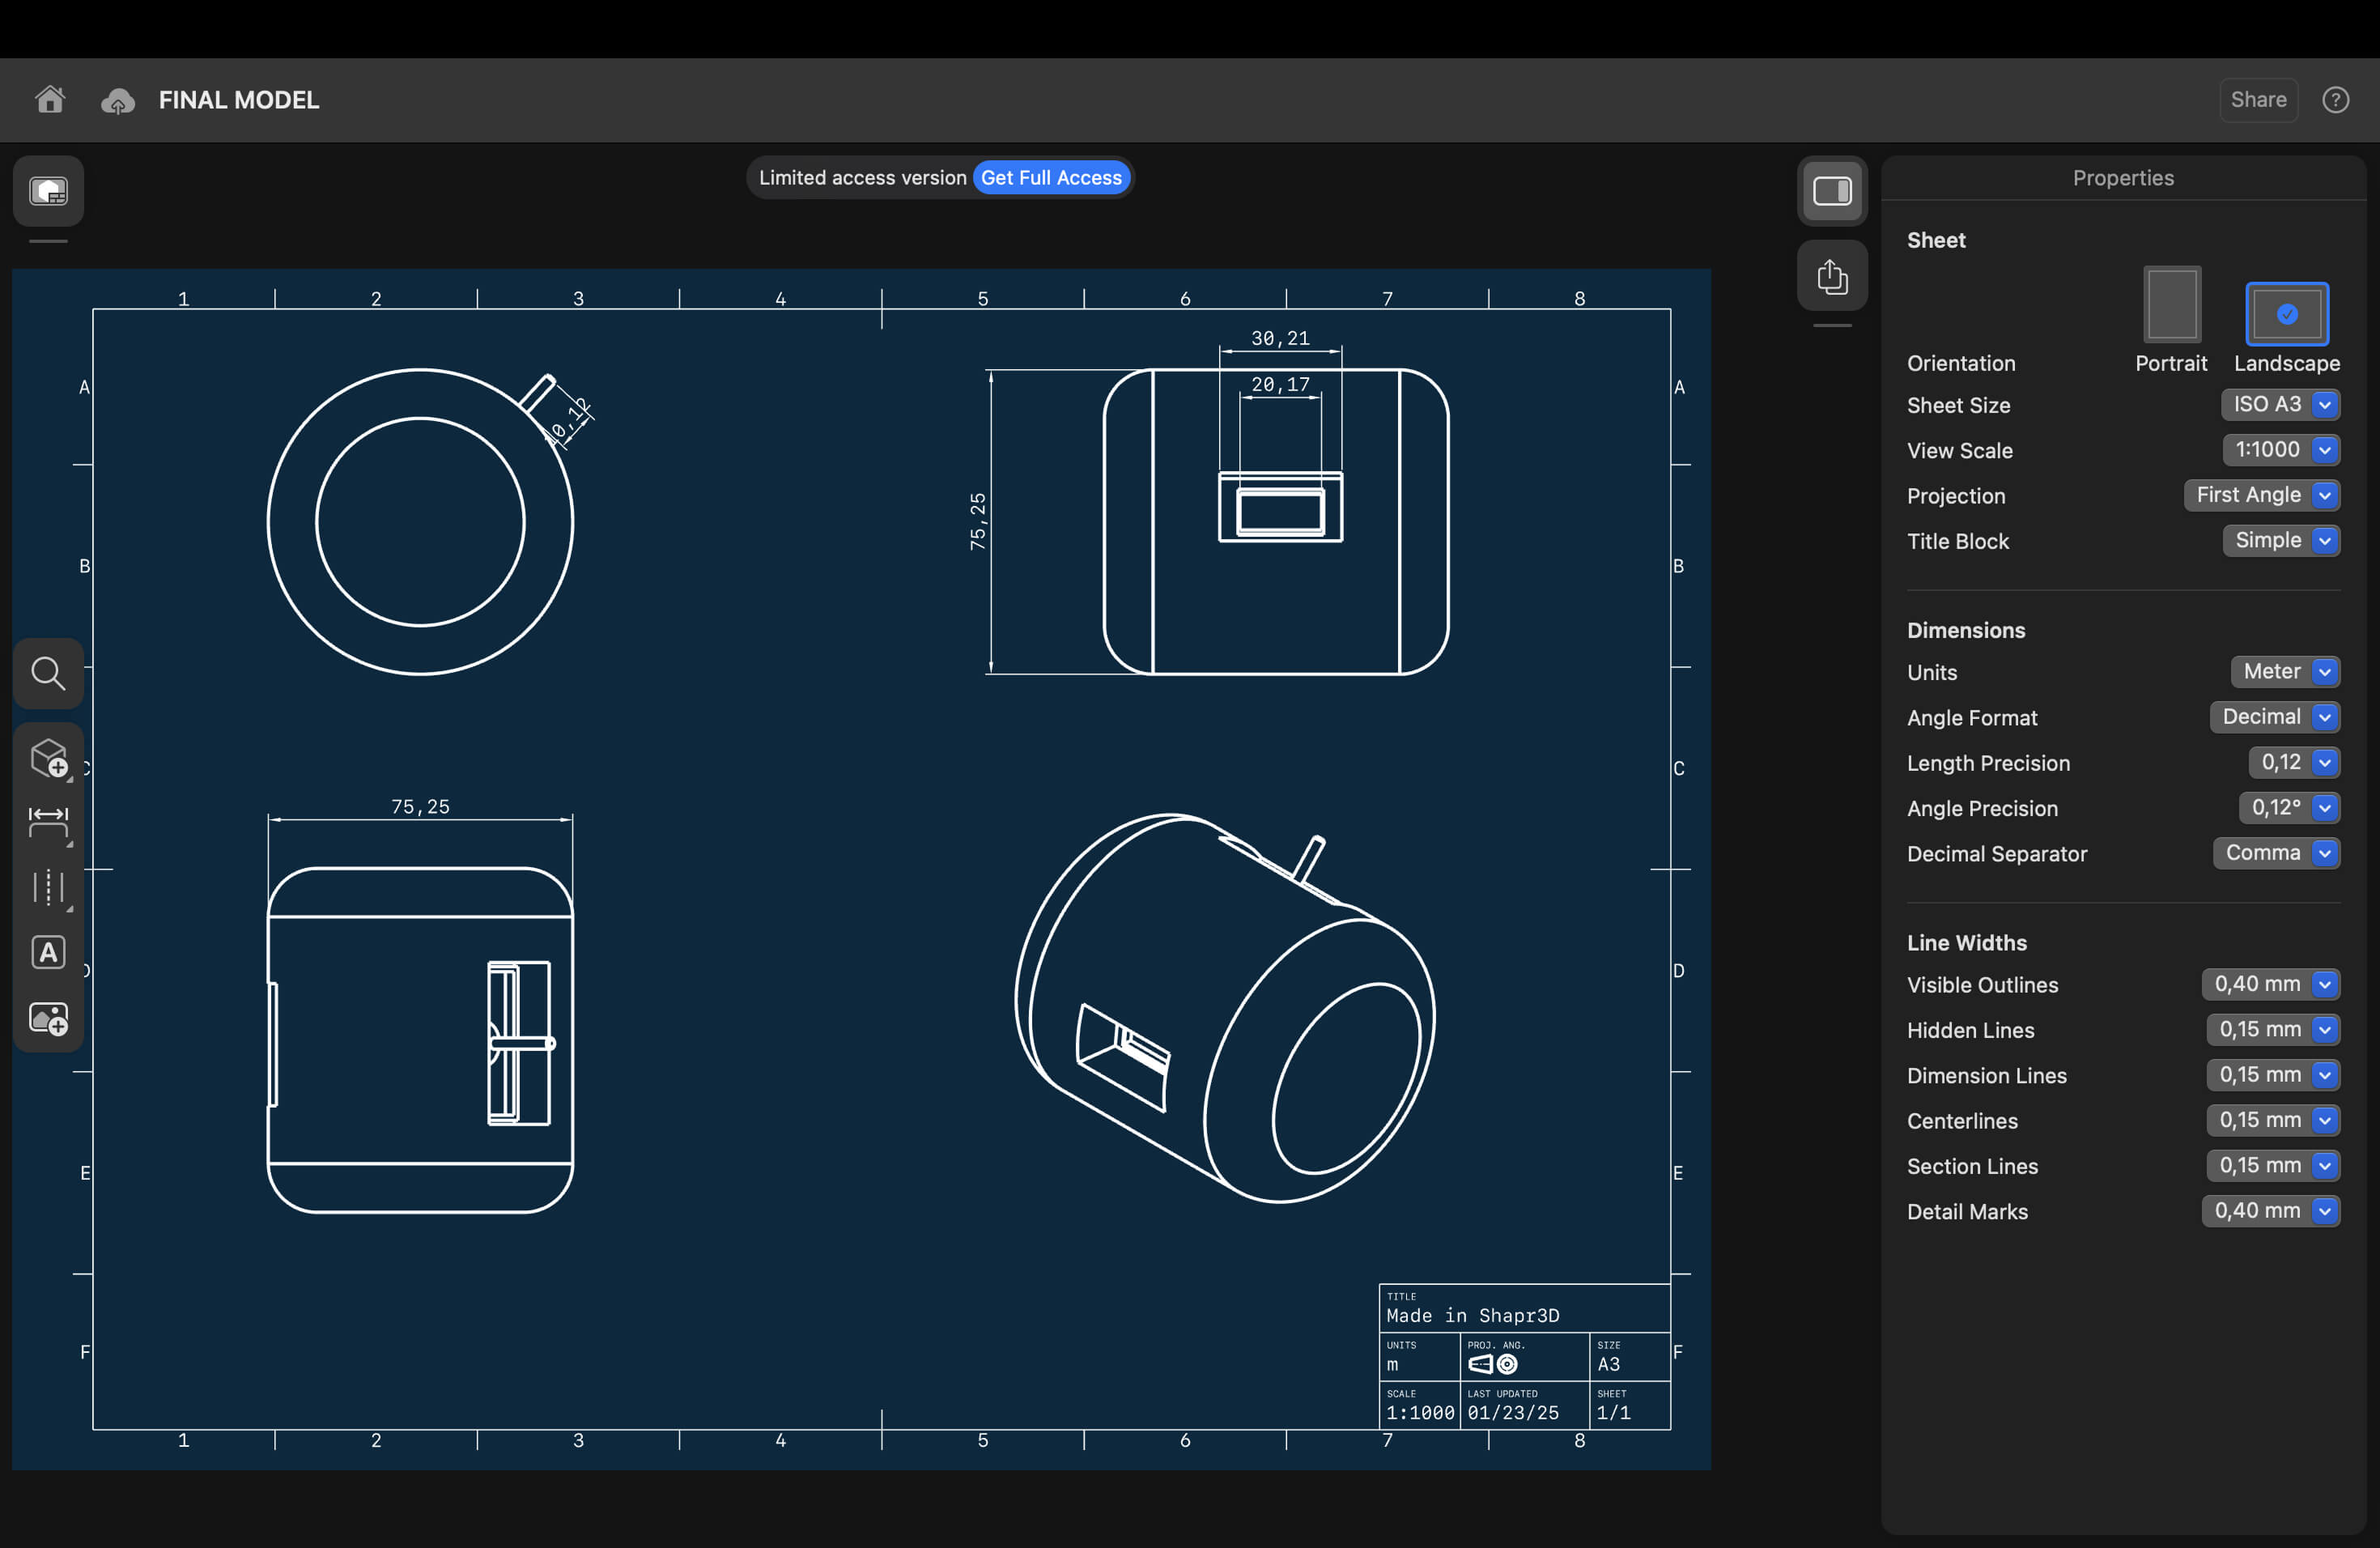
Task: Select Landscape orientation
Action: coord(2286,314)
